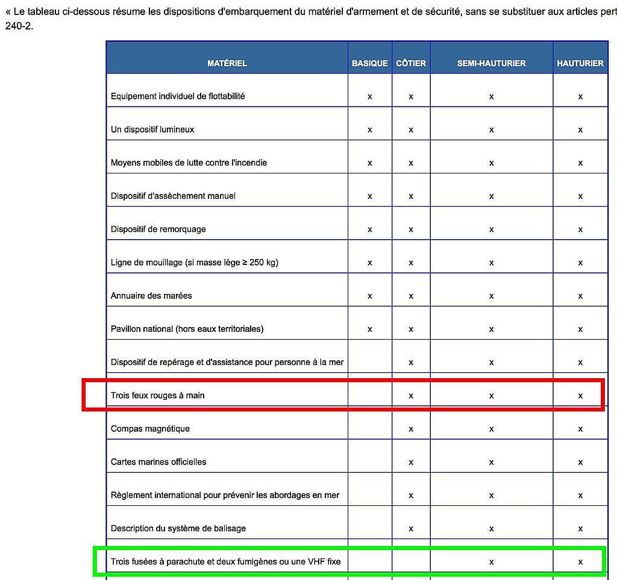
Task: Click SEMI-HAUTURIER x for Trois fusées à parachute
Action: 492,563
